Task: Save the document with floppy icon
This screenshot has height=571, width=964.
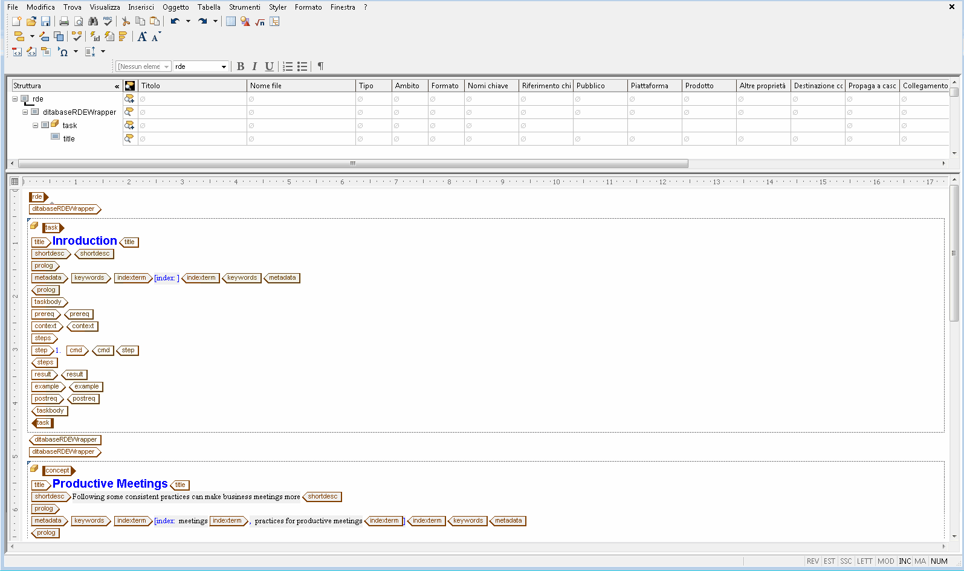Action: pyautogui.click(x=45, y=21)
